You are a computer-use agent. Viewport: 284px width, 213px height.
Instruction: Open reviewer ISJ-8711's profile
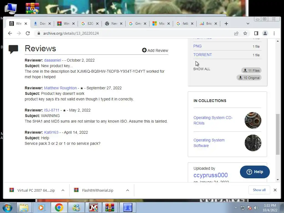[x=52, y=110]
